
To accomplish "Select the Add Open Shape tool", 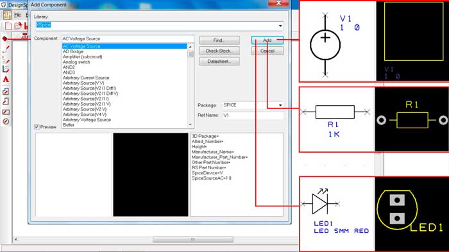I will click(x=6, y=101).
